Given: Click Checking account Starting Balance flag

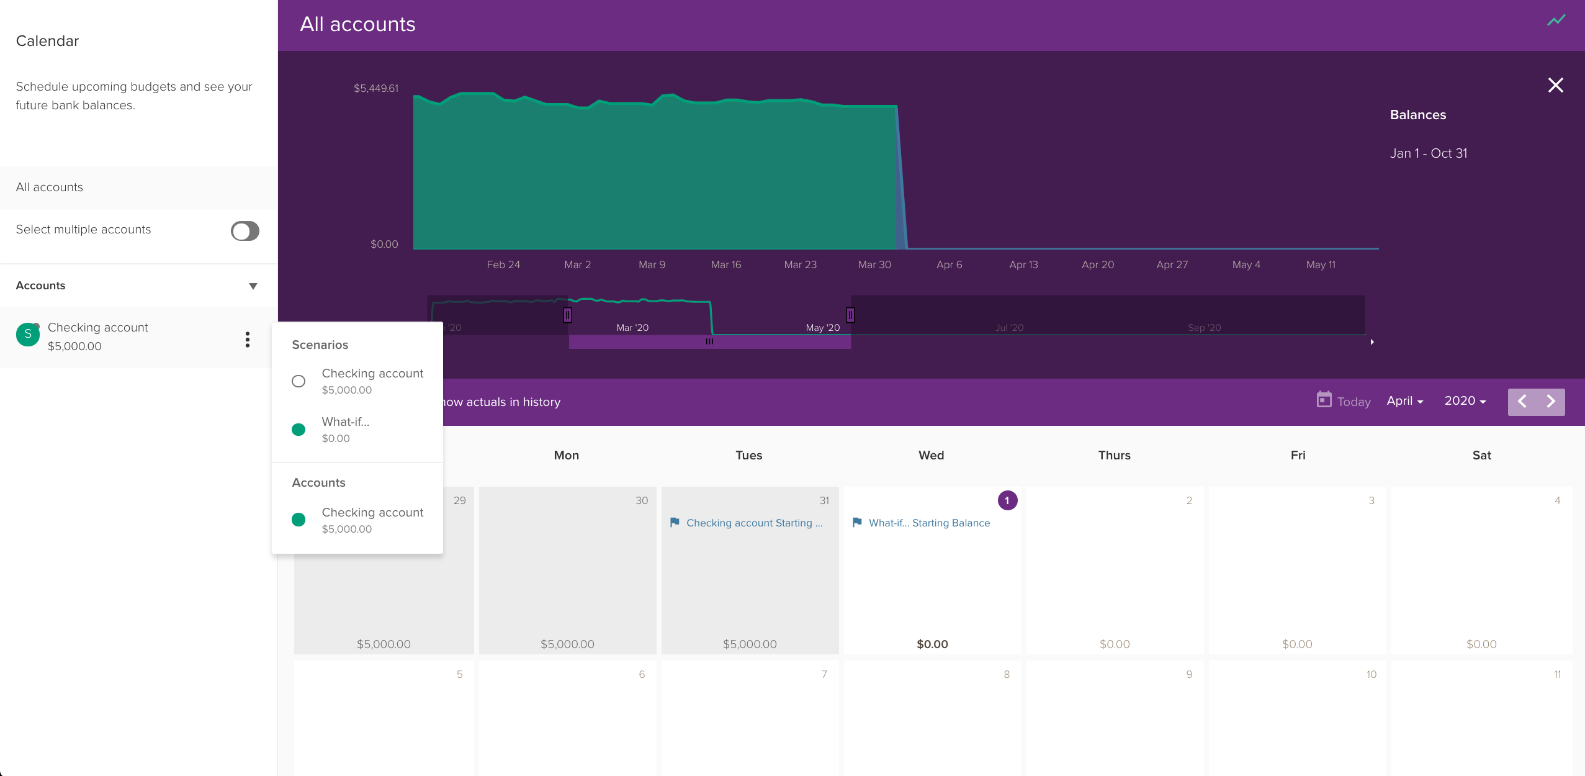Looking at the screenshot, I should [x=675, y=523].
